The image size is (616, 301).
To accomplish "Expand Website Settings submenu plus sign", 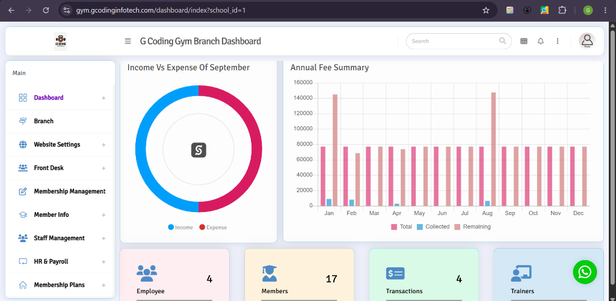I will click(x=103, y=145).
